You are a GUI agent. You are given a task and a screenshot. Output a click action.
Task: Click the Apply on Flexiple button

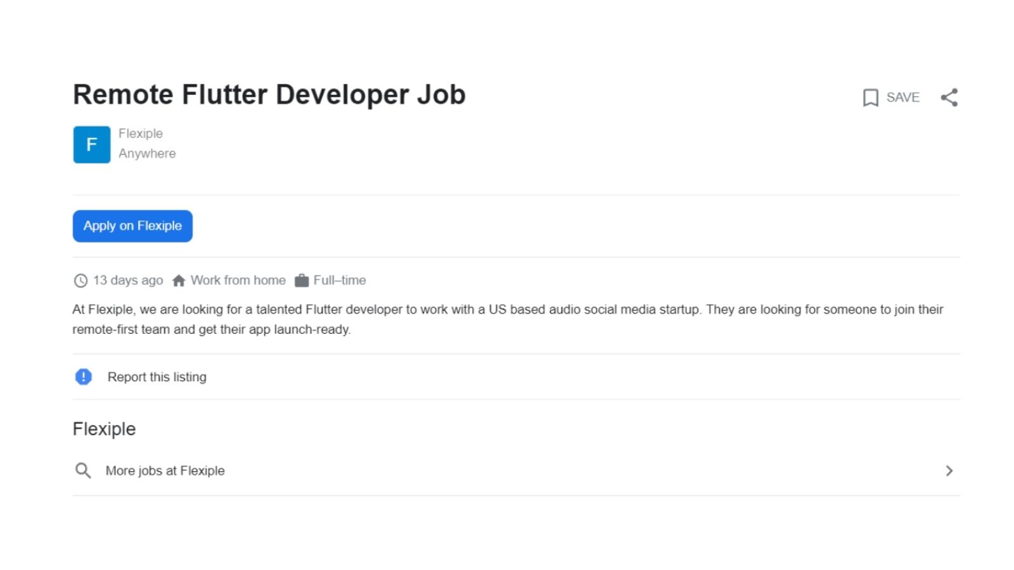132,226
